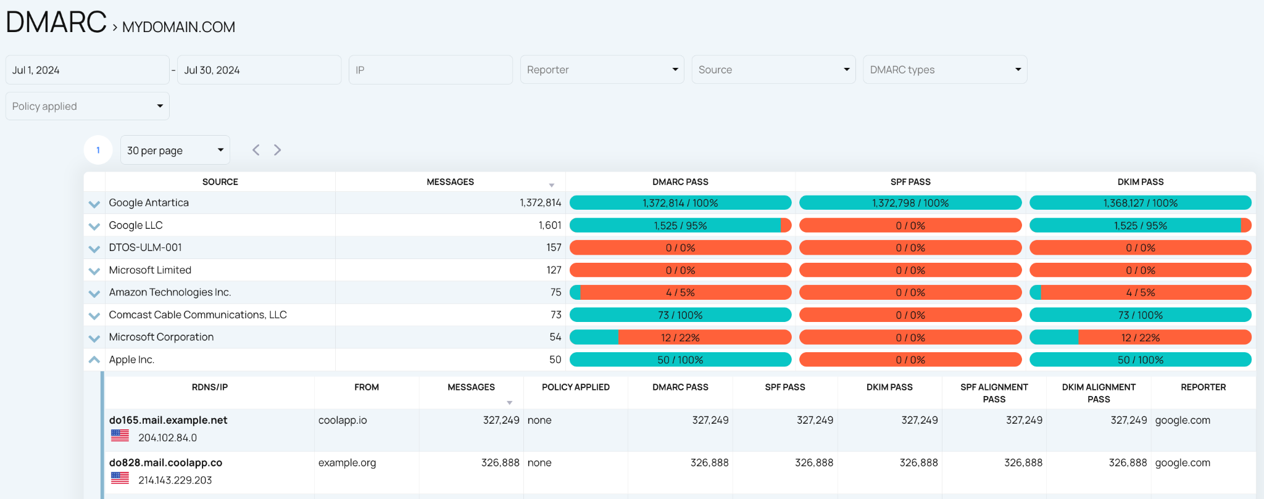1264x499 pixels.
Task: Click Microsoft Corporation DMARC bar 12 / 22%
Action: 680,337
